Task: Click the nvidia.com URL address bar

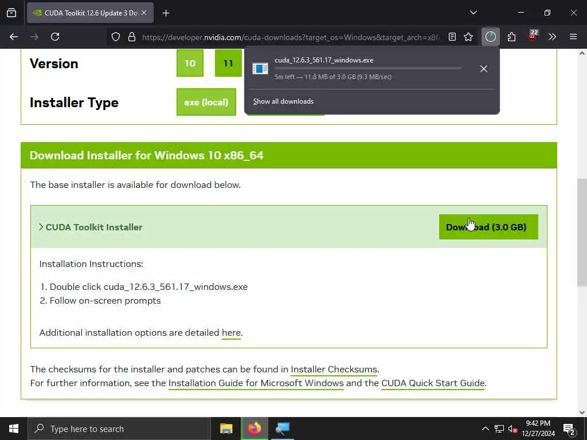Action: pos(291,37)
